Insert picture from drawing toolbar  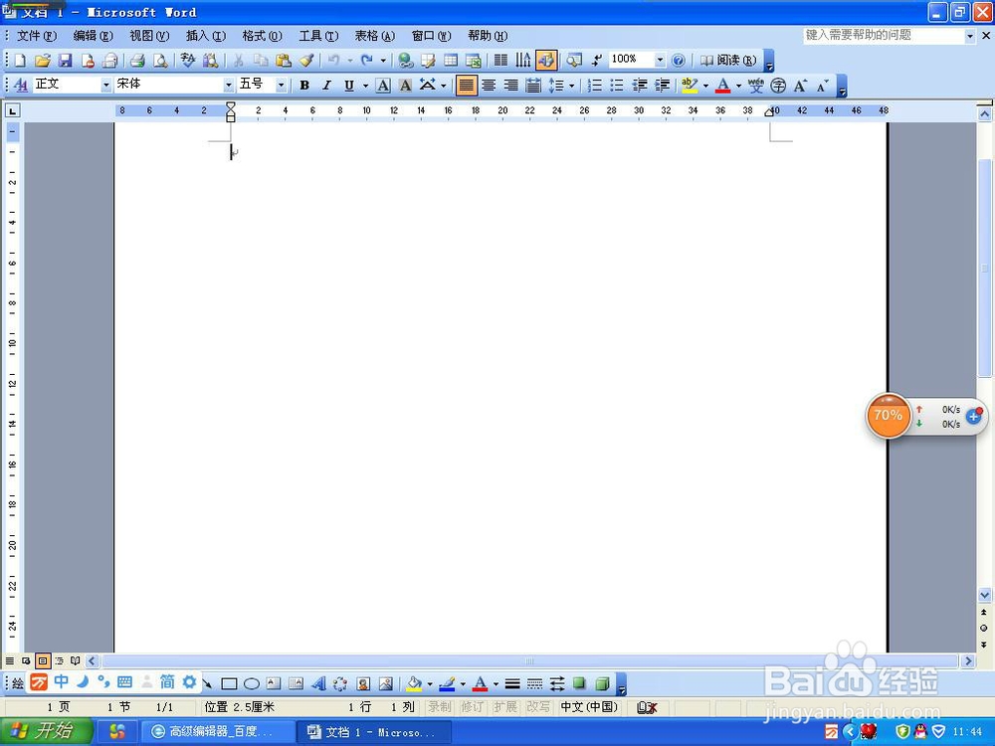pos(386,684)
